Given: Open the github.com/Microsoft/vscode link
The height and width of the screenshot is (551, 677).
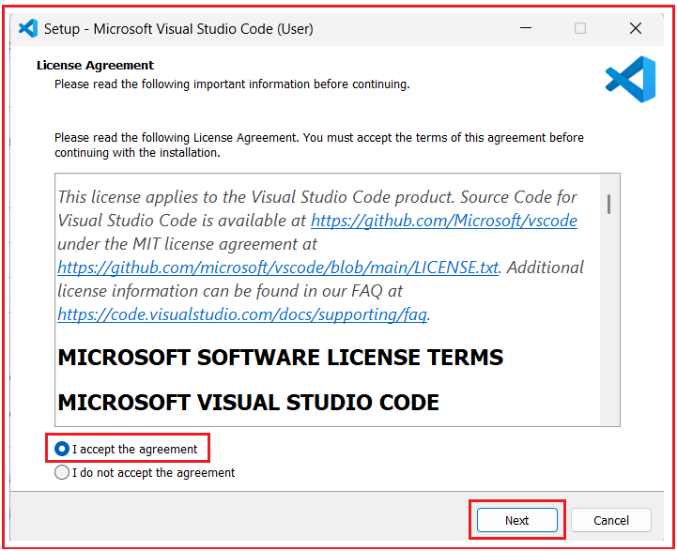Looking at the screenshot, I should coord(444,221).
